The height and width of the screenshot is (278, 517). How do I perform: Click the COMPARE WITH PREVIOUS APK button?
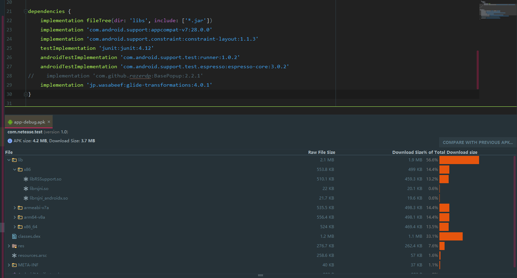pos(477,142)
